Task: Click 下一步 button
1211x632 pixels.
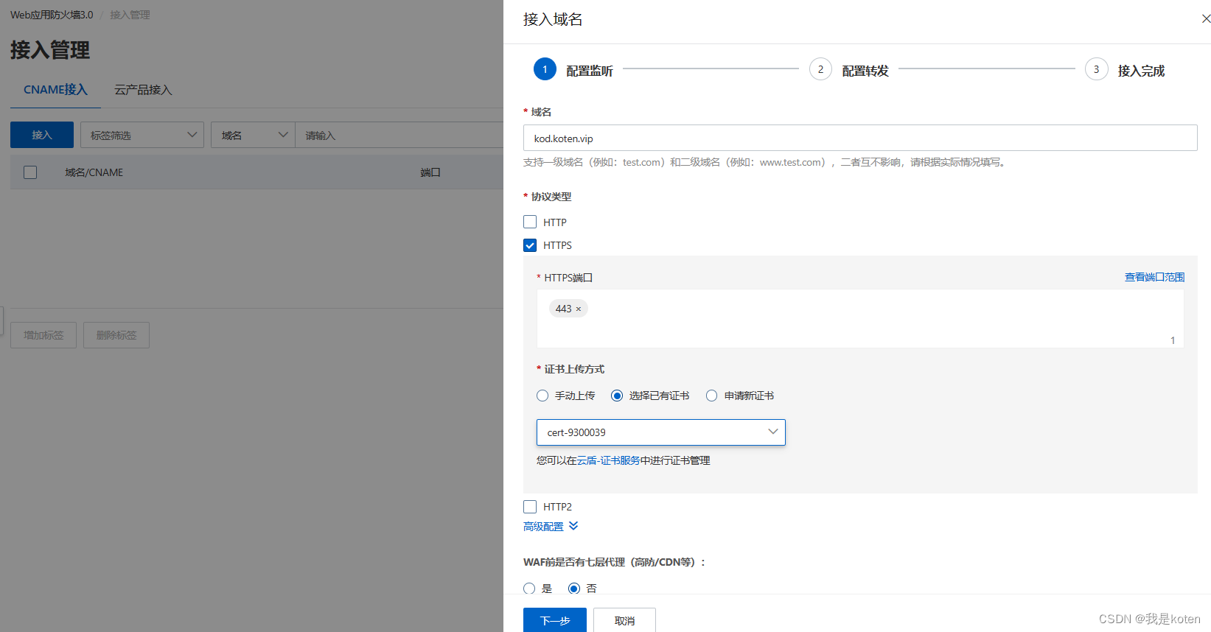Action: (x=555, y=620)
